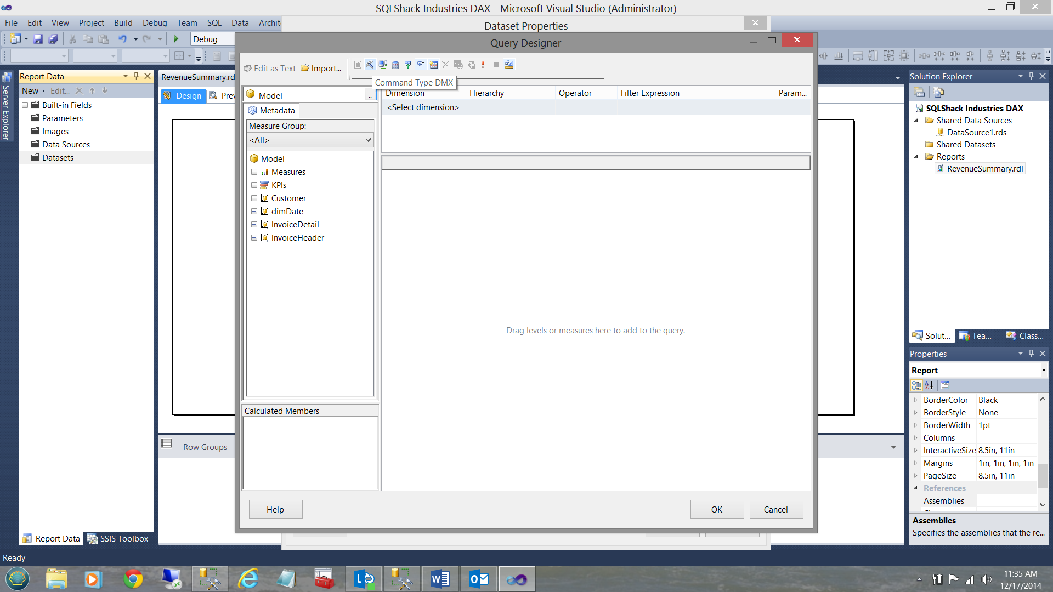
Task: Click the Refresh Metadata toolbar icon
Action: coord(383,65)
